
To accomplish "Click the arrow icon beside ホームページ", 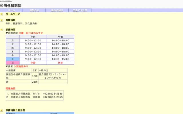I will [2, 14].
